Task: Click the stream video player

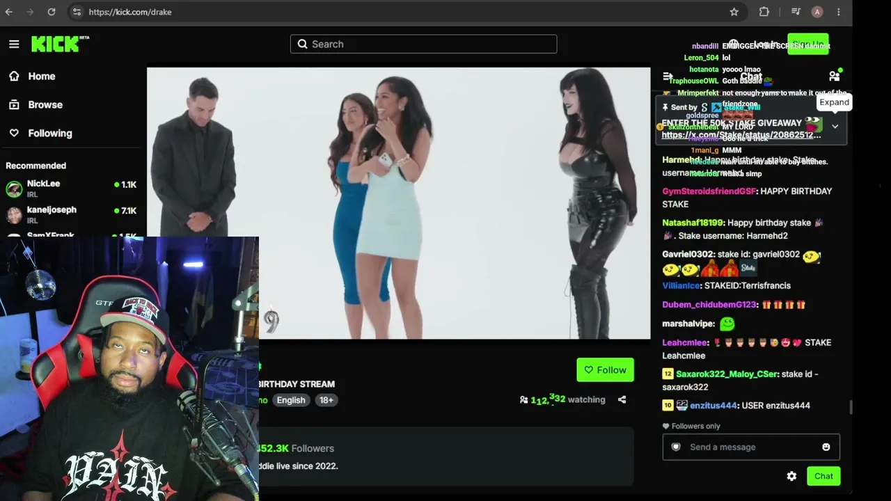Action: [x=398, y=203]
